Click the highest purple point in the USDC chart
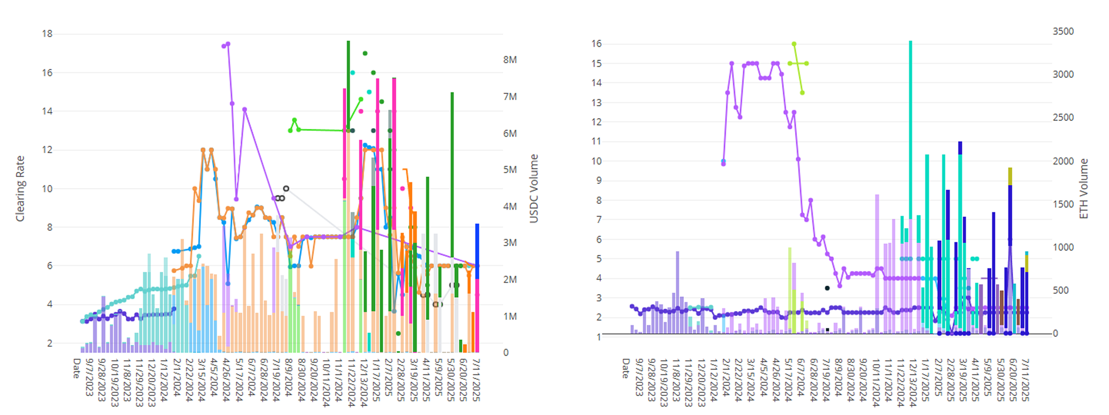The height and width of the screenshot is (415, 1109). pyautogui.click(x=228, y=44)
